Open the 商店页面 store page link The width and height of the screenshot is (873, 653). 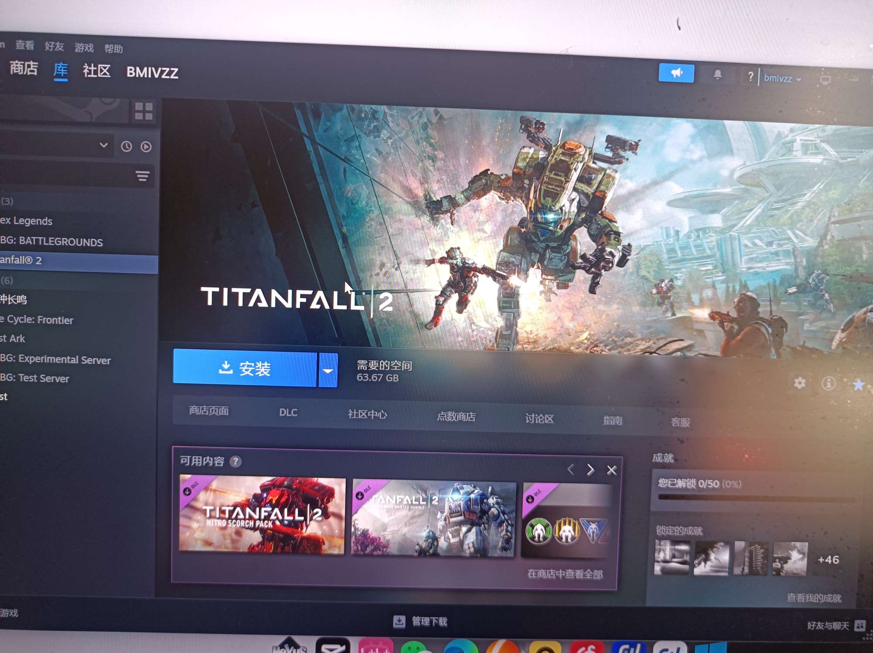209,411
